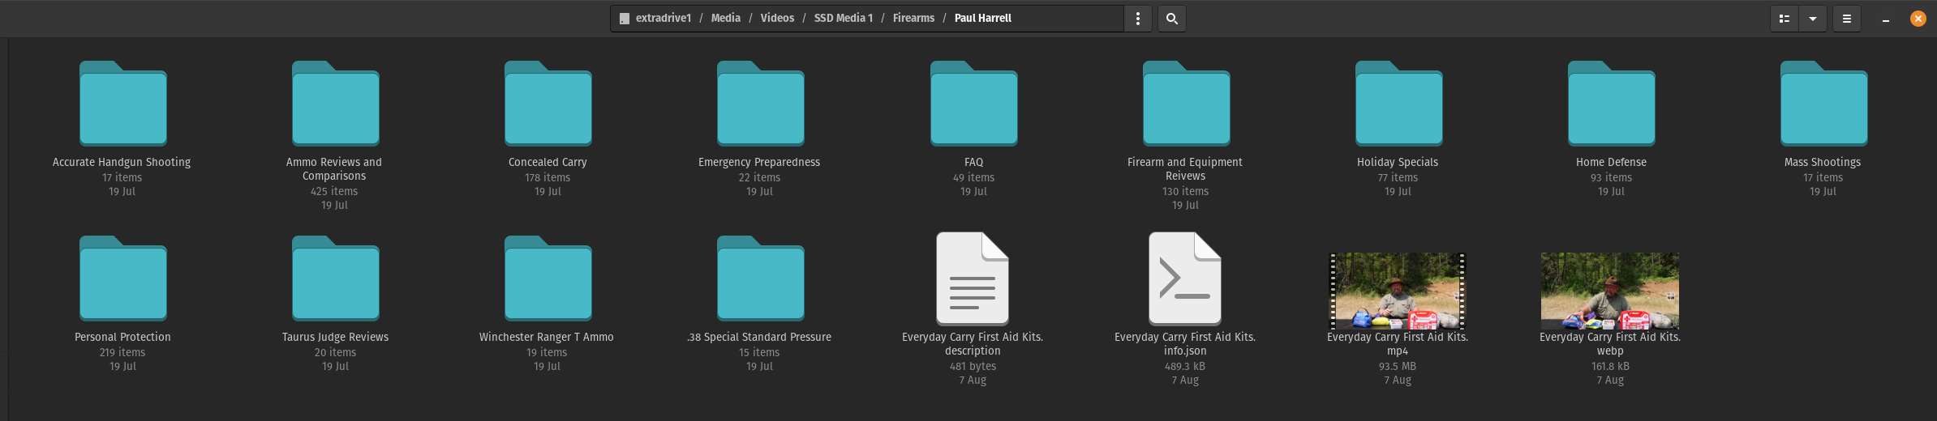Viewport: 1937px width, 421px height.
Task: Select the Everyday Carry First Aid Kits.webp image thumbnail
Action: (x=1610, y=290)
